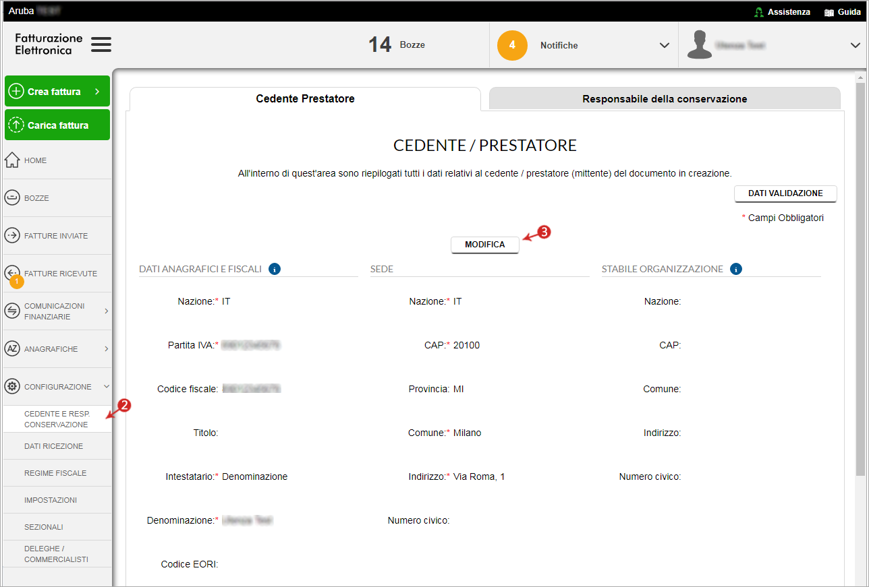Viewport: 869px width, 587px height.
Task: Click the Assistenza headset icon
Action: [759, 12]
